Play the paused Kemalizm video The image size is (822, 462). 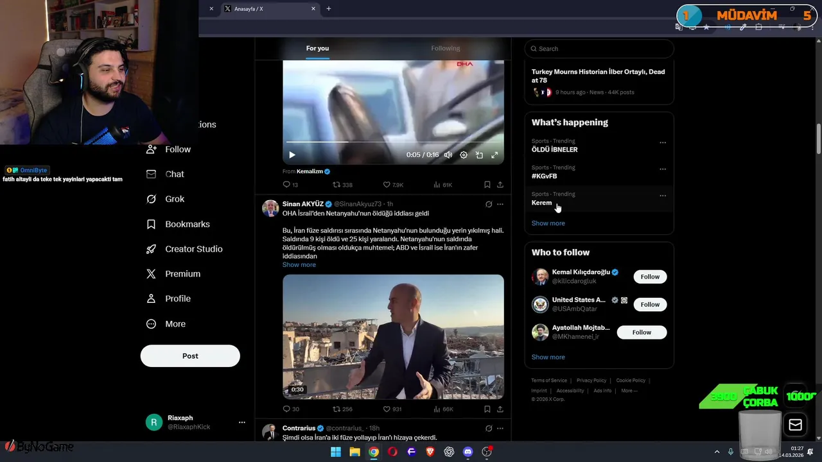point(292,155)
